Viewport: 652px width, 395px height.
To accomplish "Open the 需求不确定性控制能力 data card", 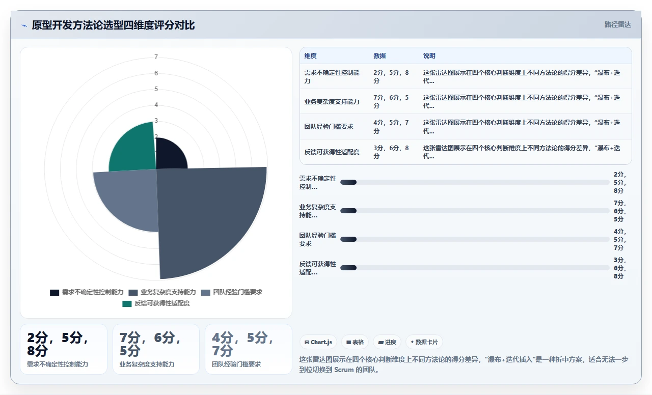I will pos(64,349).
